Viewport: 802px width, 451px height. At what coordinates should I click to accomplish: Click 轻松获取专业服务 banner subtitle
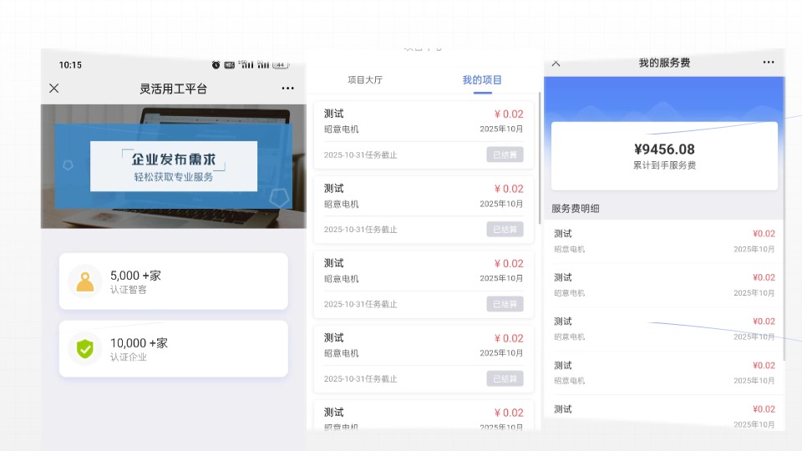(174, 177)
